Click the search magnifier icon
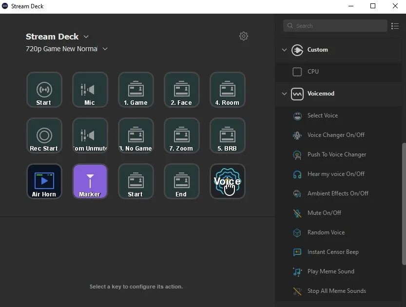 pos(290,26)
